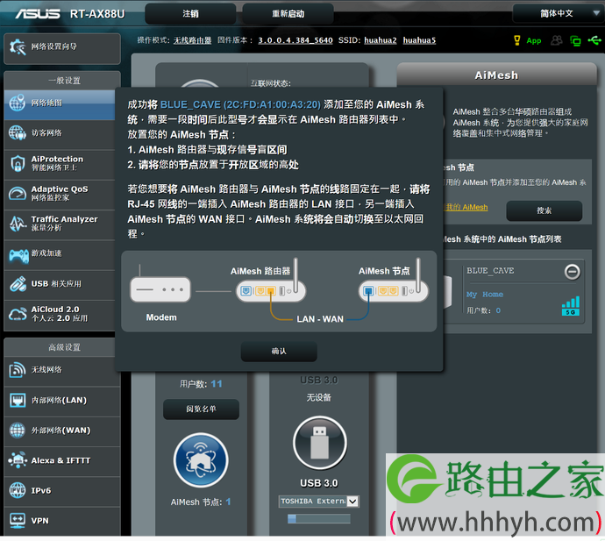605x541 pixels.
Task: Click the 网络设置向导 setup wizard icon
Action: point(18,47)
